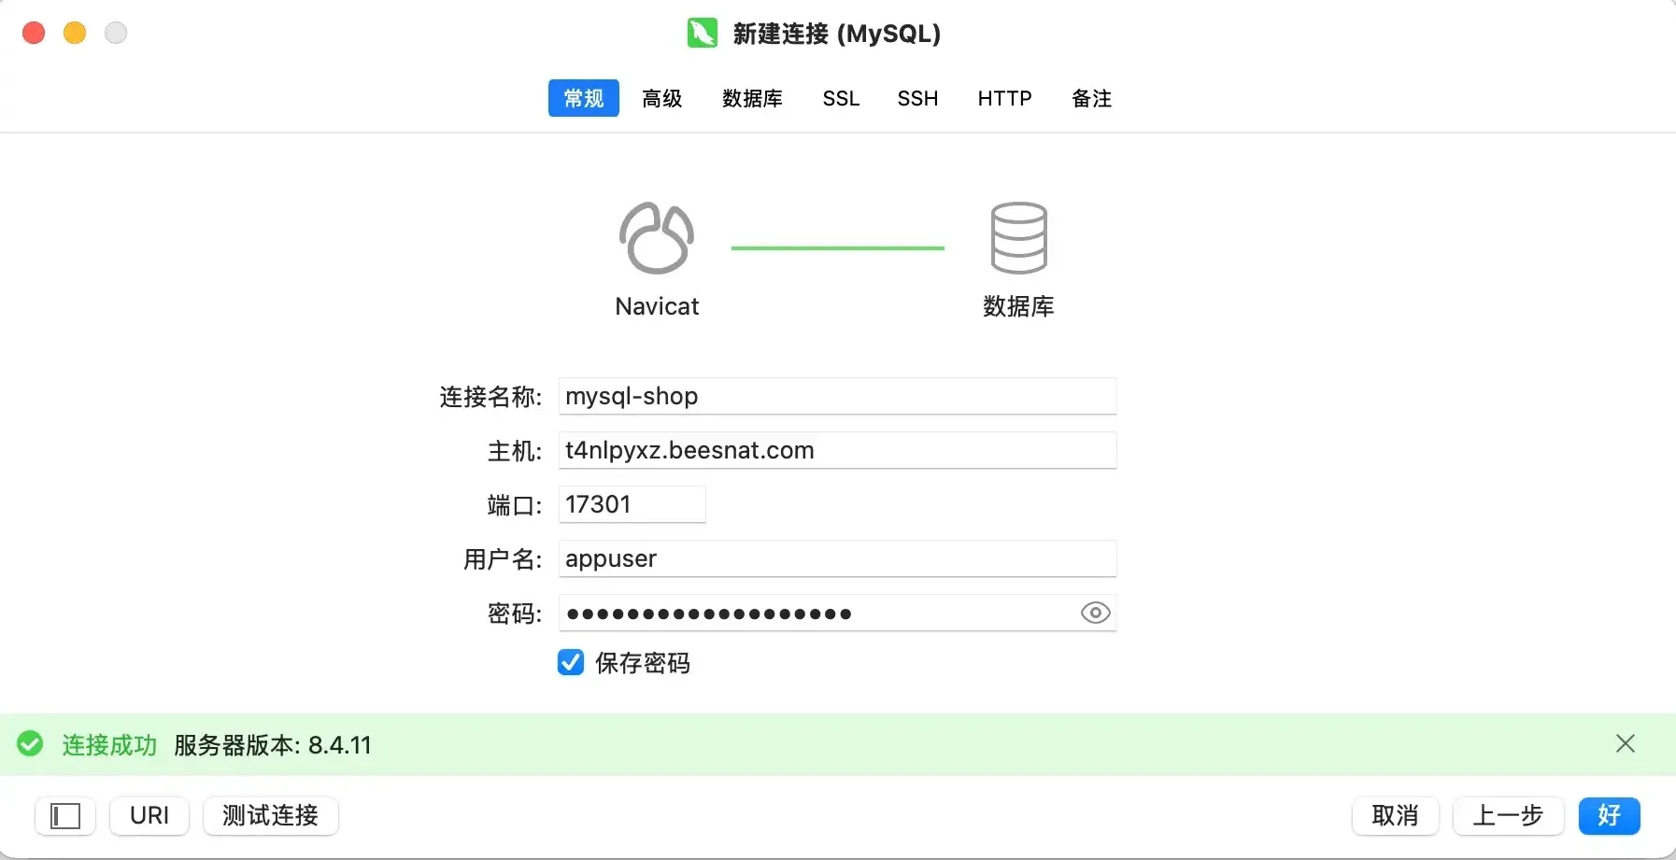This screenshot has width=1676, height=860.
Task: Click the Navicat app icon in title bar
Action: [x=703, y=33]
